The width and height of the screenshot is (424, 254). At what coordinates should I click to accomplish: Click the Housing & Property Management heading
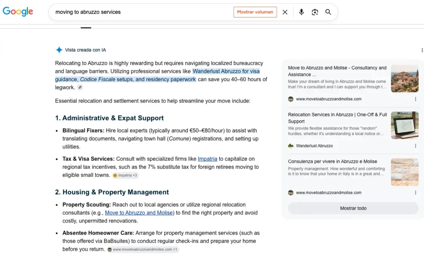click(x=112, y=192)
